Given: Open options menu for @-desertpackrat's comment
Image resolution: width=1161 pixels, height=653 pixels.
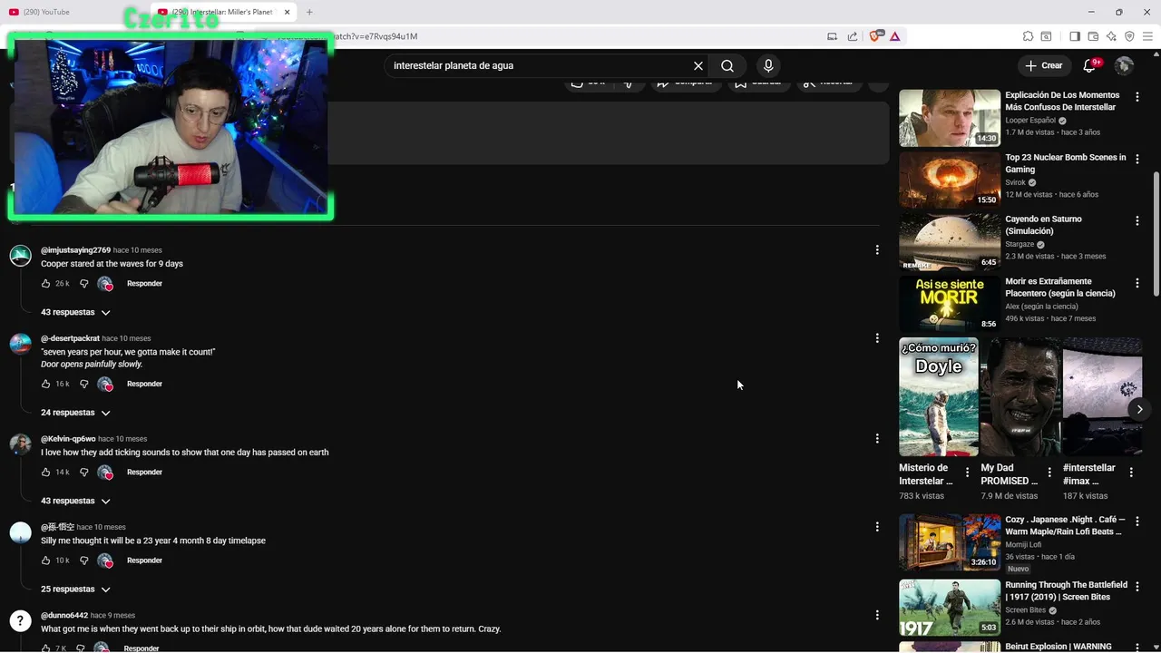Looking at the screenshot, I should click(876, 338).
